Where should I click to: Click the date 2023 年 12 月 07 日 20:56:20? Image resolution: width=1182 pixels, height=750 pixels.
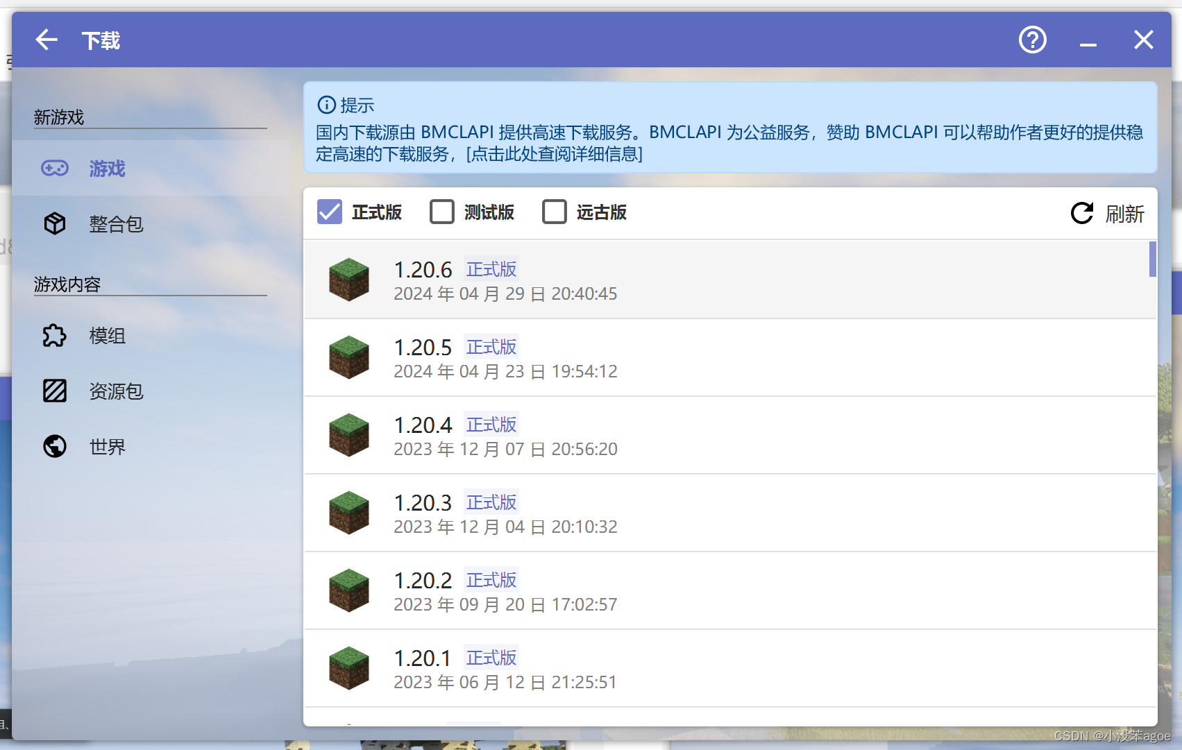click(505, 450)
